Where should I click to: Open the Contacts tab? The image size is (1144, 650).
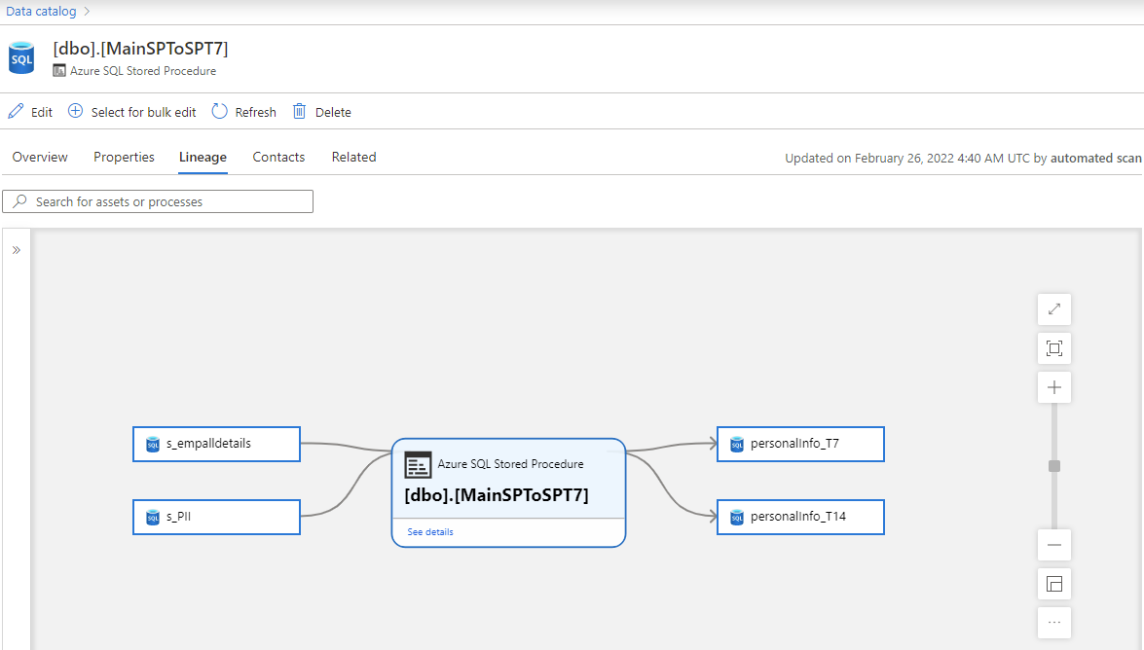tap(277, 157)
